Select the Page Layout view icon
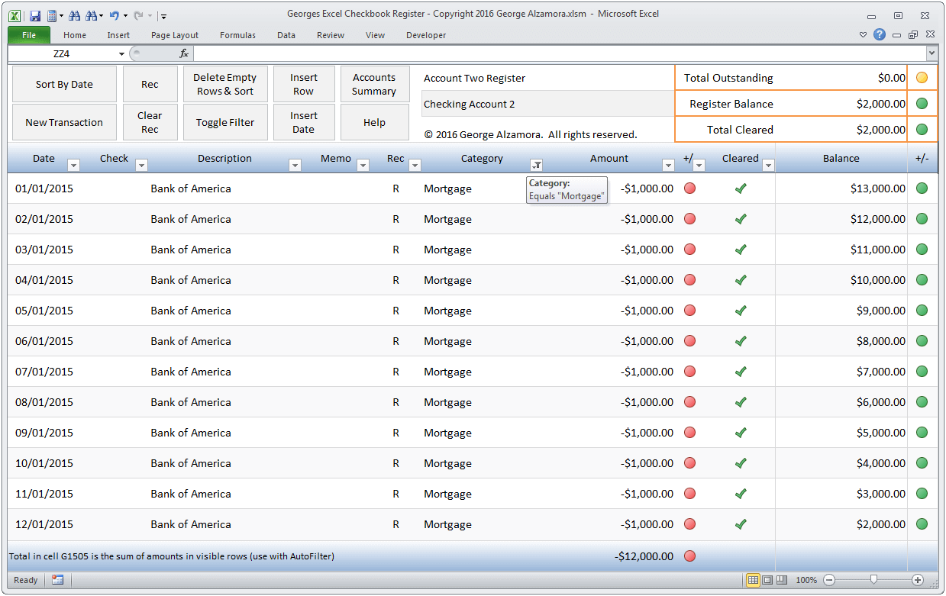This screenshot has height=596, width=946. (x=768, y=580)
